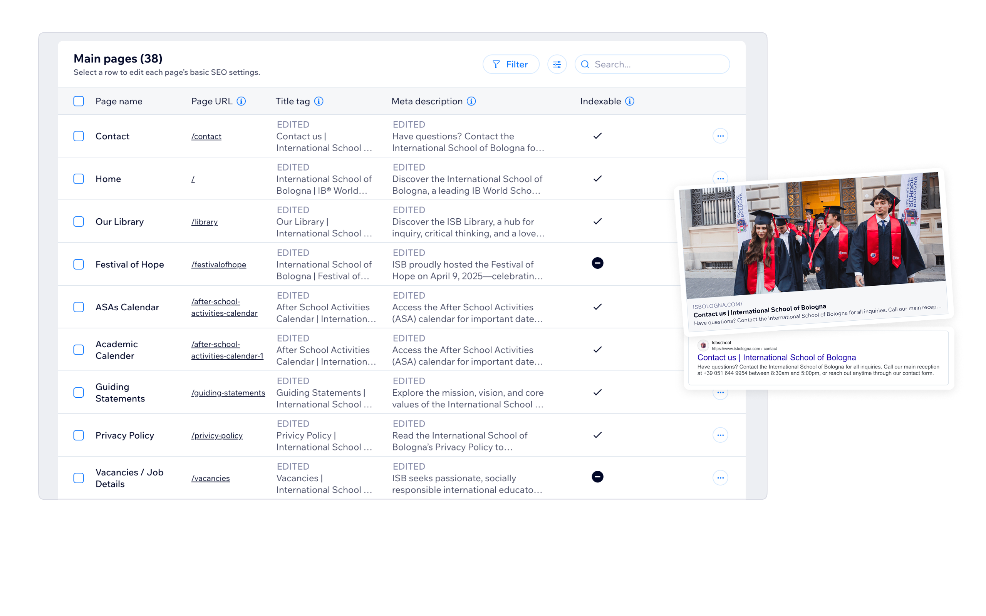Click the Our Library indexable checkmark
The image size is (986, 616).
[597, 222]
